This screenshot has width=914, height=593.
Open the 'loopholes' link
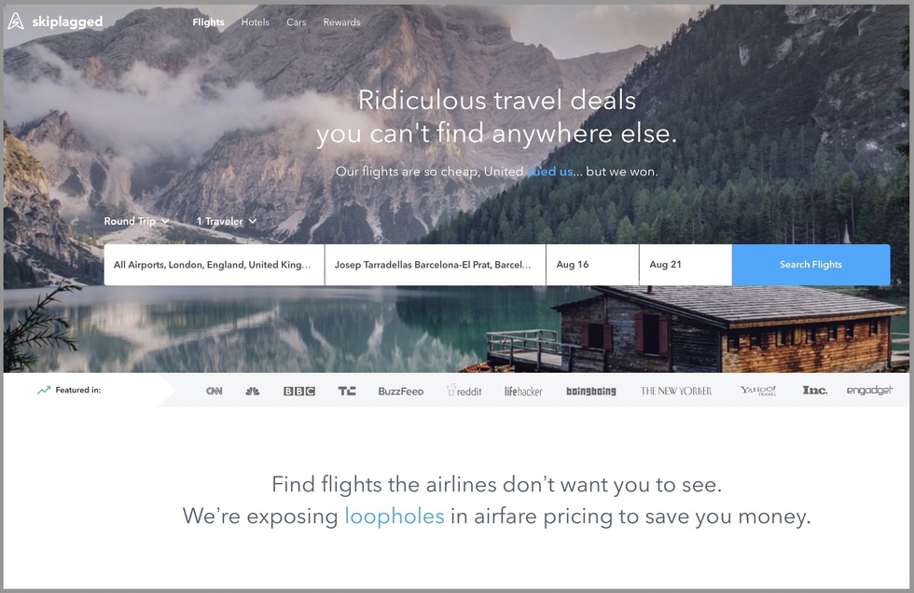(395, 517)
